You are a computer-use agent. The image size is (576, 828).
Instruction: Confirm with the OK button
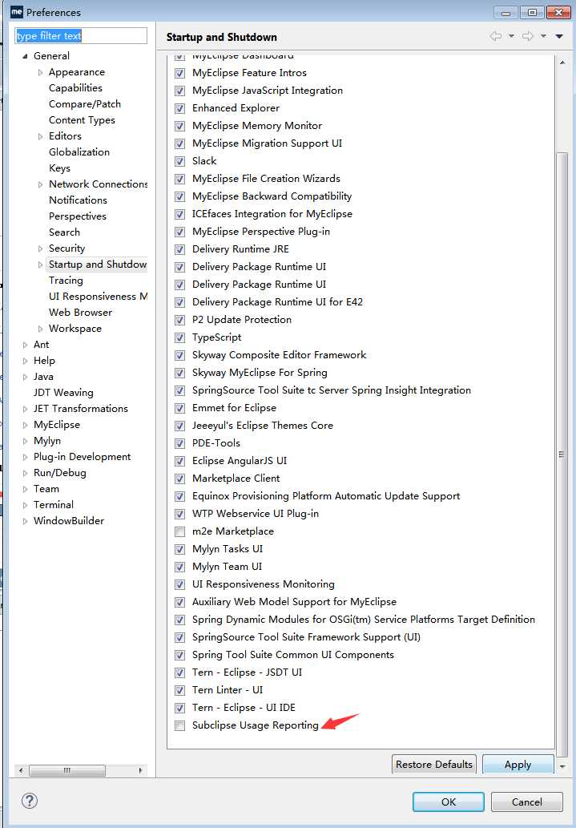pyautogui.click(x=449, y=802)
